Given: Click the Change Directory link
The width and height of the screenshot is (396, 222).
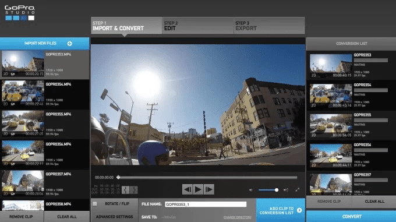Looking at the screenshot, I should (x=238, y=217).
